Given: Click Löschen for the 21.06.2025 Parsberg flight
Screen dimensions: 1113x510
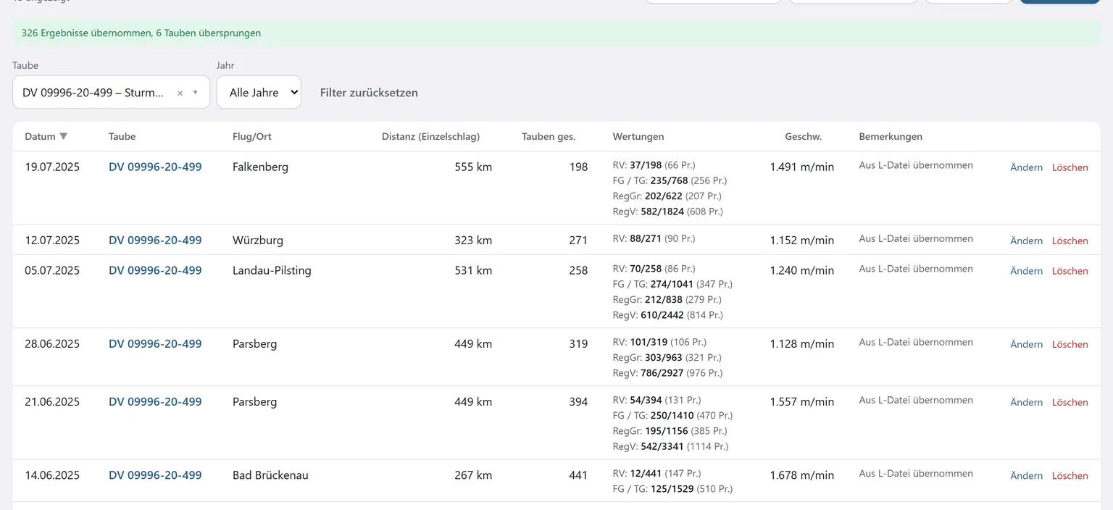Looking at the screenshot, I should point(1070,402).
